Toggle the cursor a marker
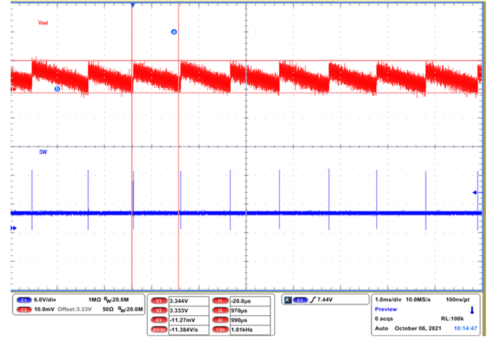 tap(174, 31)
